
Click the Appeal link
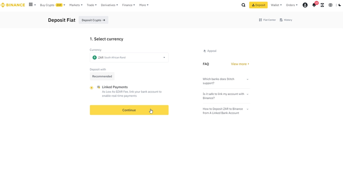coord(210,51)
